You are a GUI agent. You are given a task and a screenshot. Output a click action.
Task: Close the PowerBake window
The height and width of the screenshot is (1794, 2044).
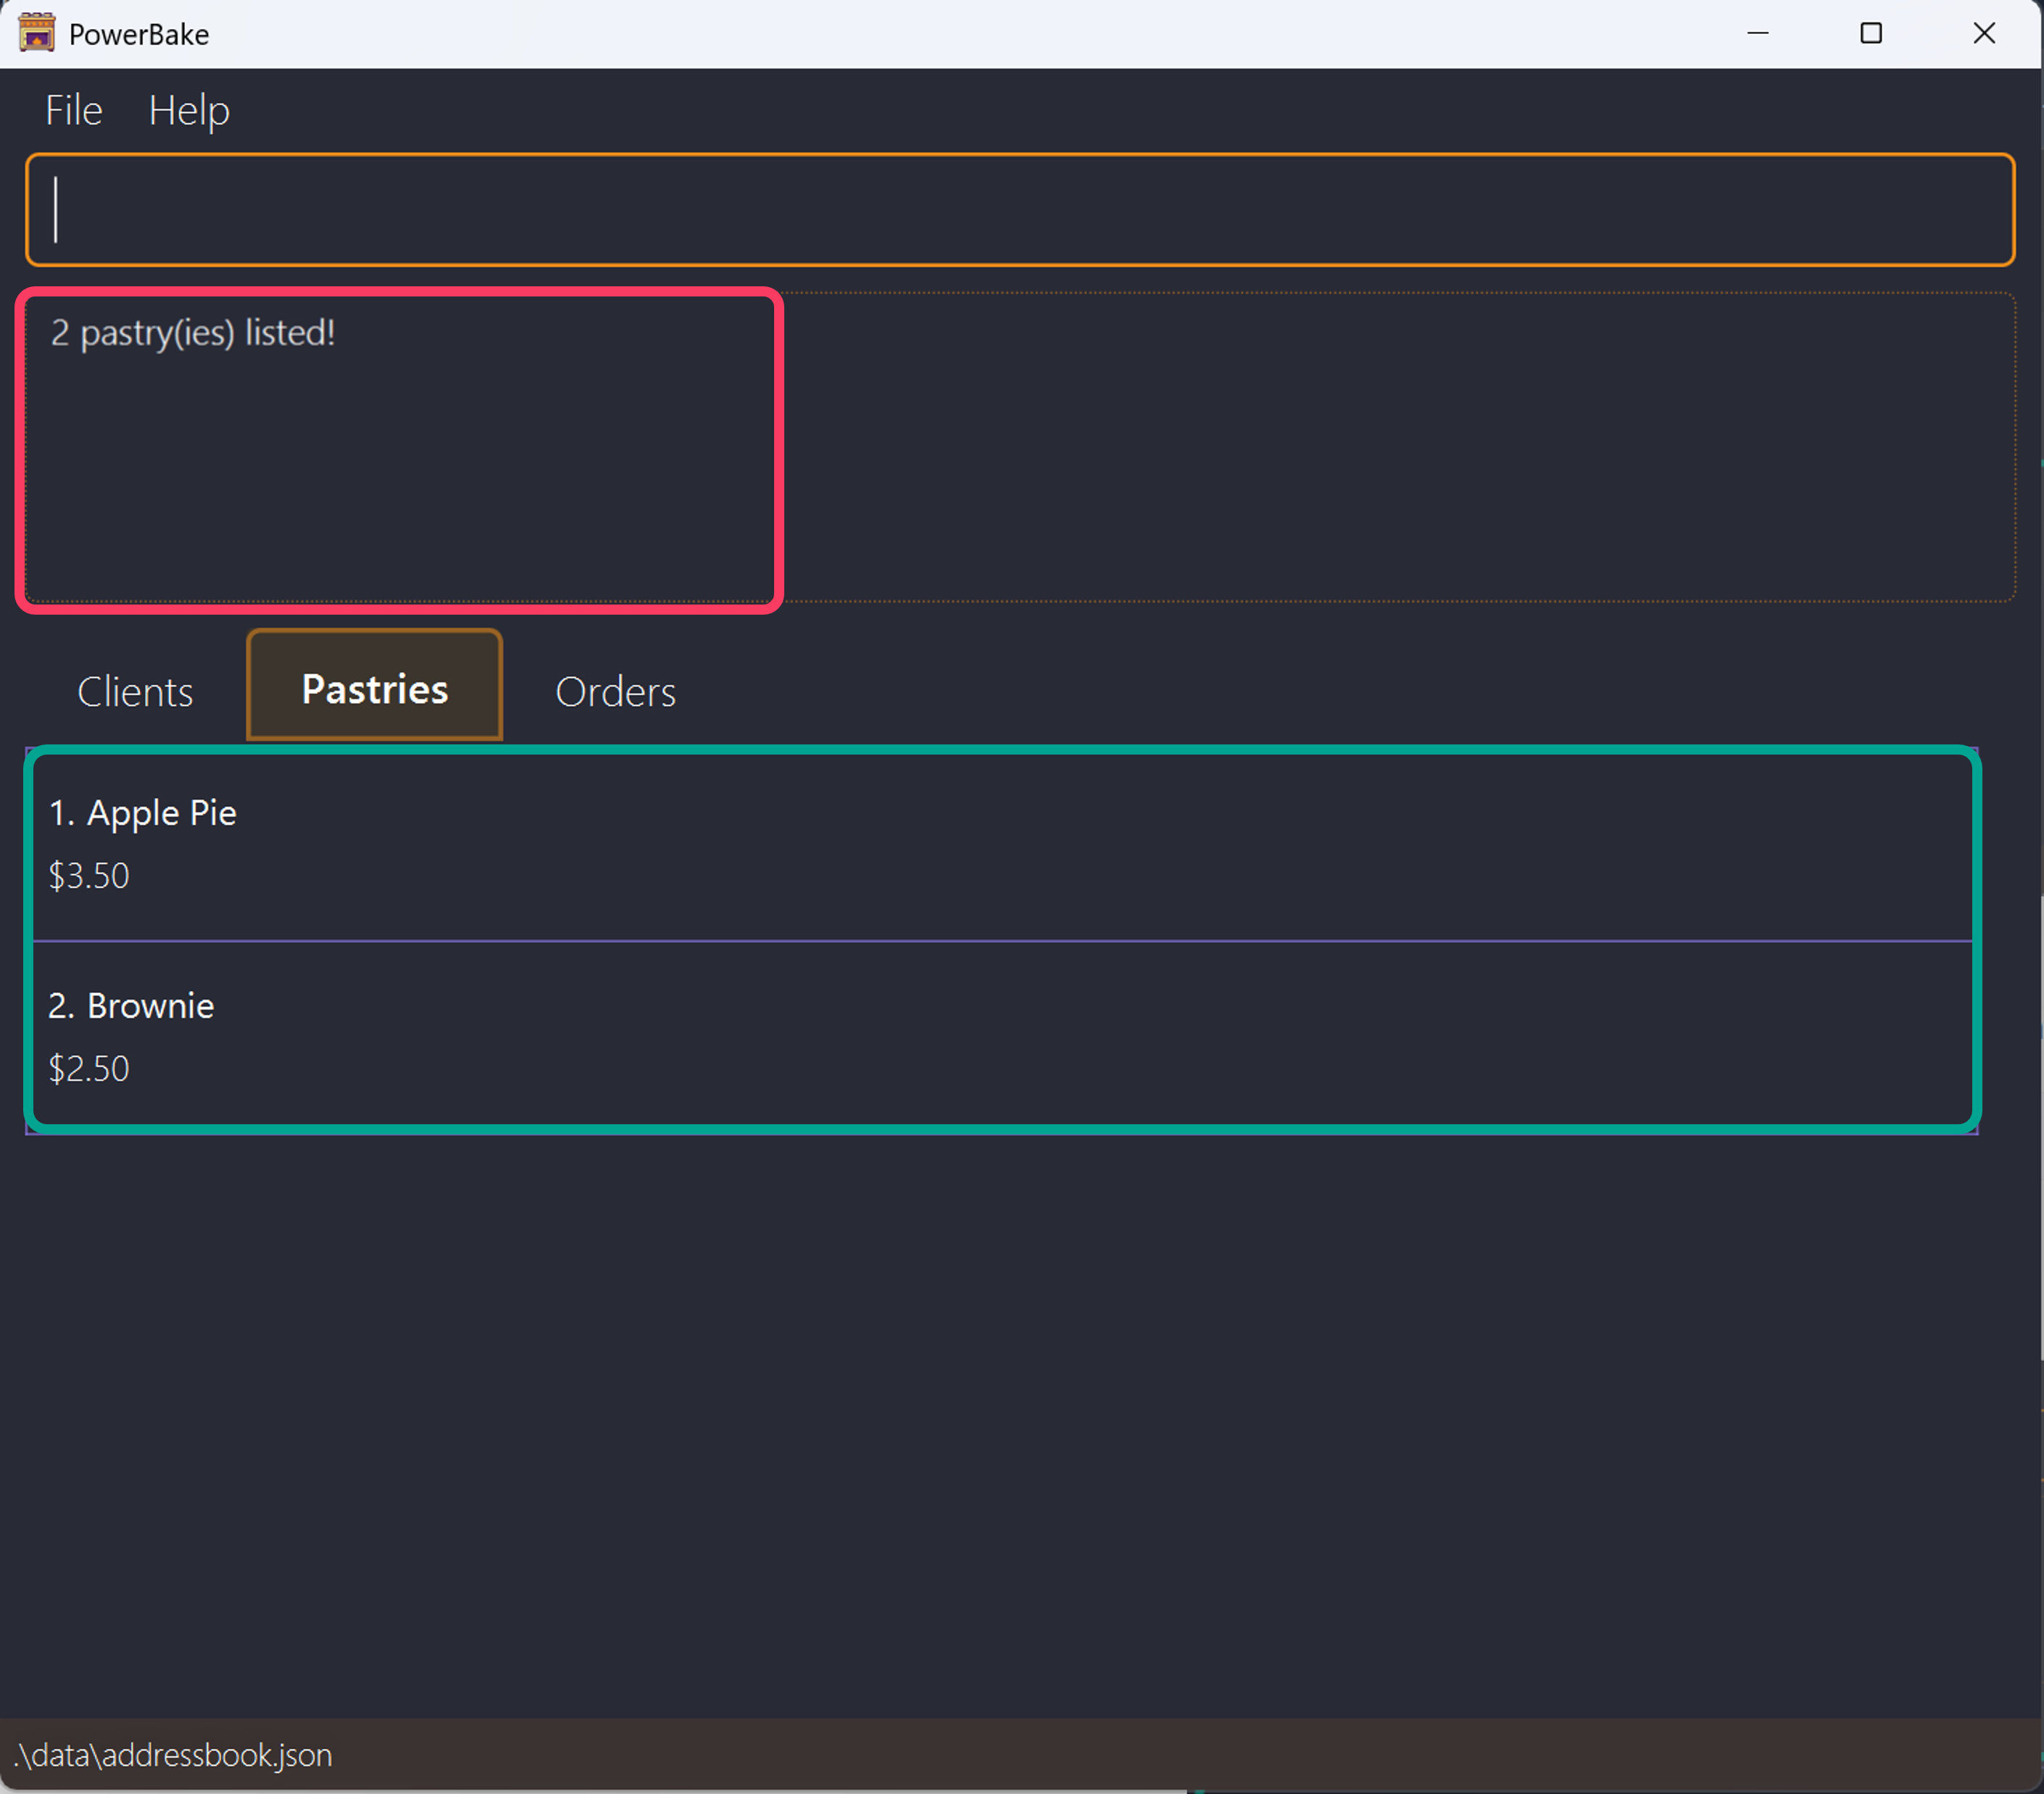1984,33
